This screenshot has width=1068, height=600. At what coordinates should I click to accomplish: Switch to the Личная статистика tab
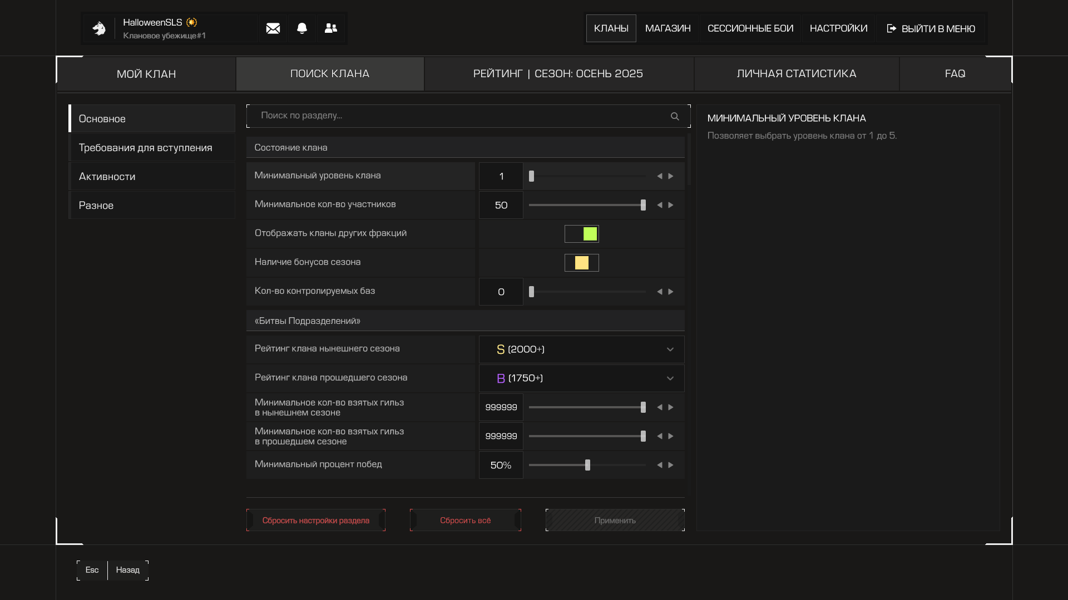click(x=796, y=74)
